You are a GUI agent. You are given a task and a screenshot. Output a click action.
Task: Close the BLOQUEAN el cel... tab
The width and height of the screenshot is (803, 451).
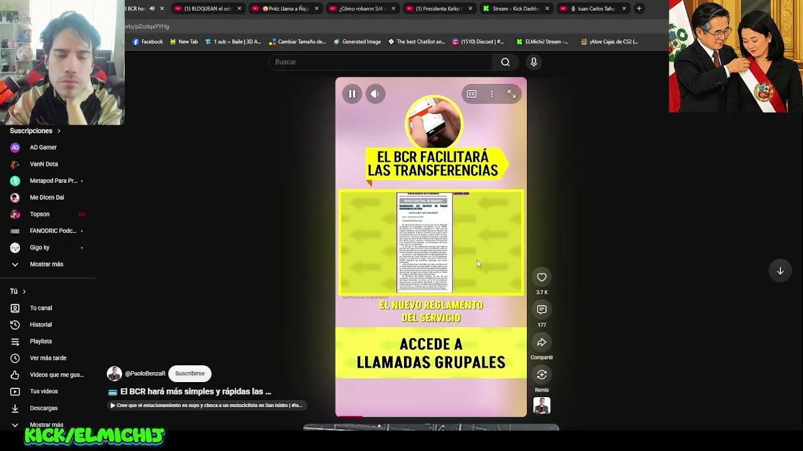point(239,9)
